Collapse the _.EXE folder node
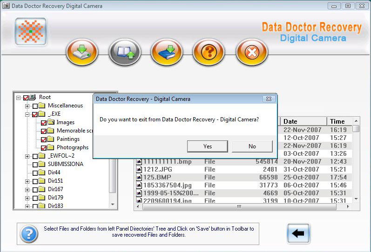Image resolution: width=371 pixels, height=252 pixels. pos(27,114)
